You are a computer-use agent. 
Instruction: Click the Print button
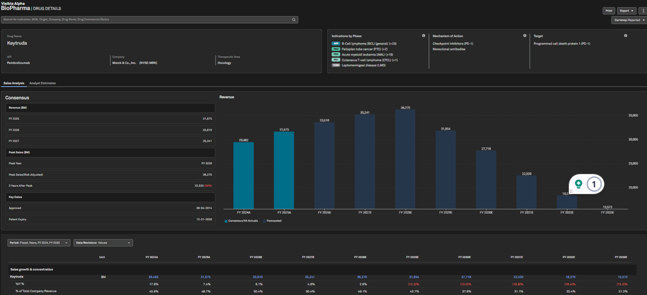pos(609,10)
